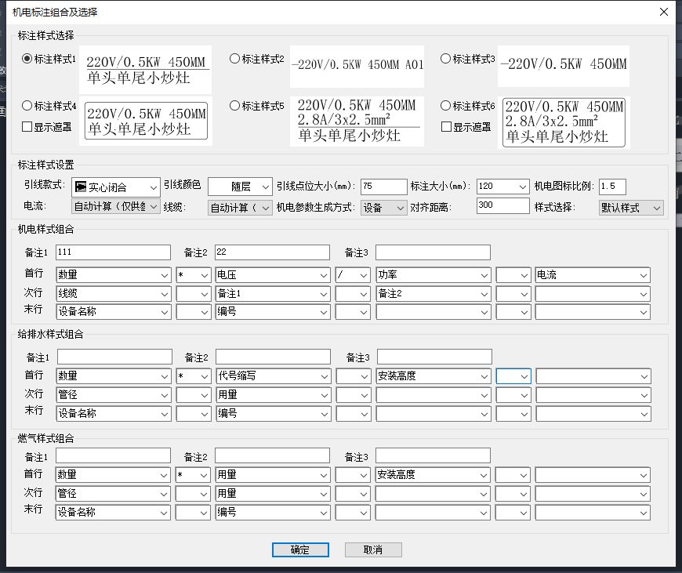Image resolution: width=682 pixels, height=573 pixels.
Task: Open the 标注大小 120 combo box
Action: click(502, 187)
